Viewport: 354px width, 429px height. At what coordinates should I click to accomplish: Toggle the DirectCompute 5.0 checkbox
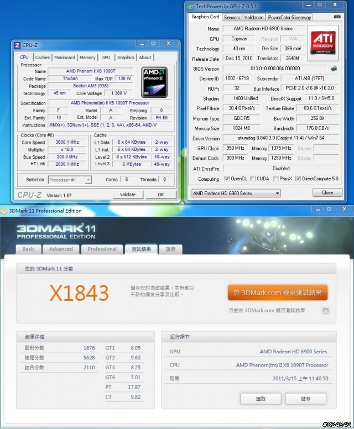point(298,179)
